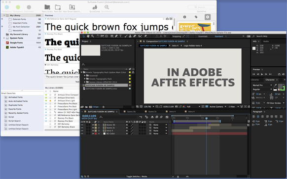Select the Pen tool in After Effects
The width and height of the screenshot is (287, 179).
116,36
